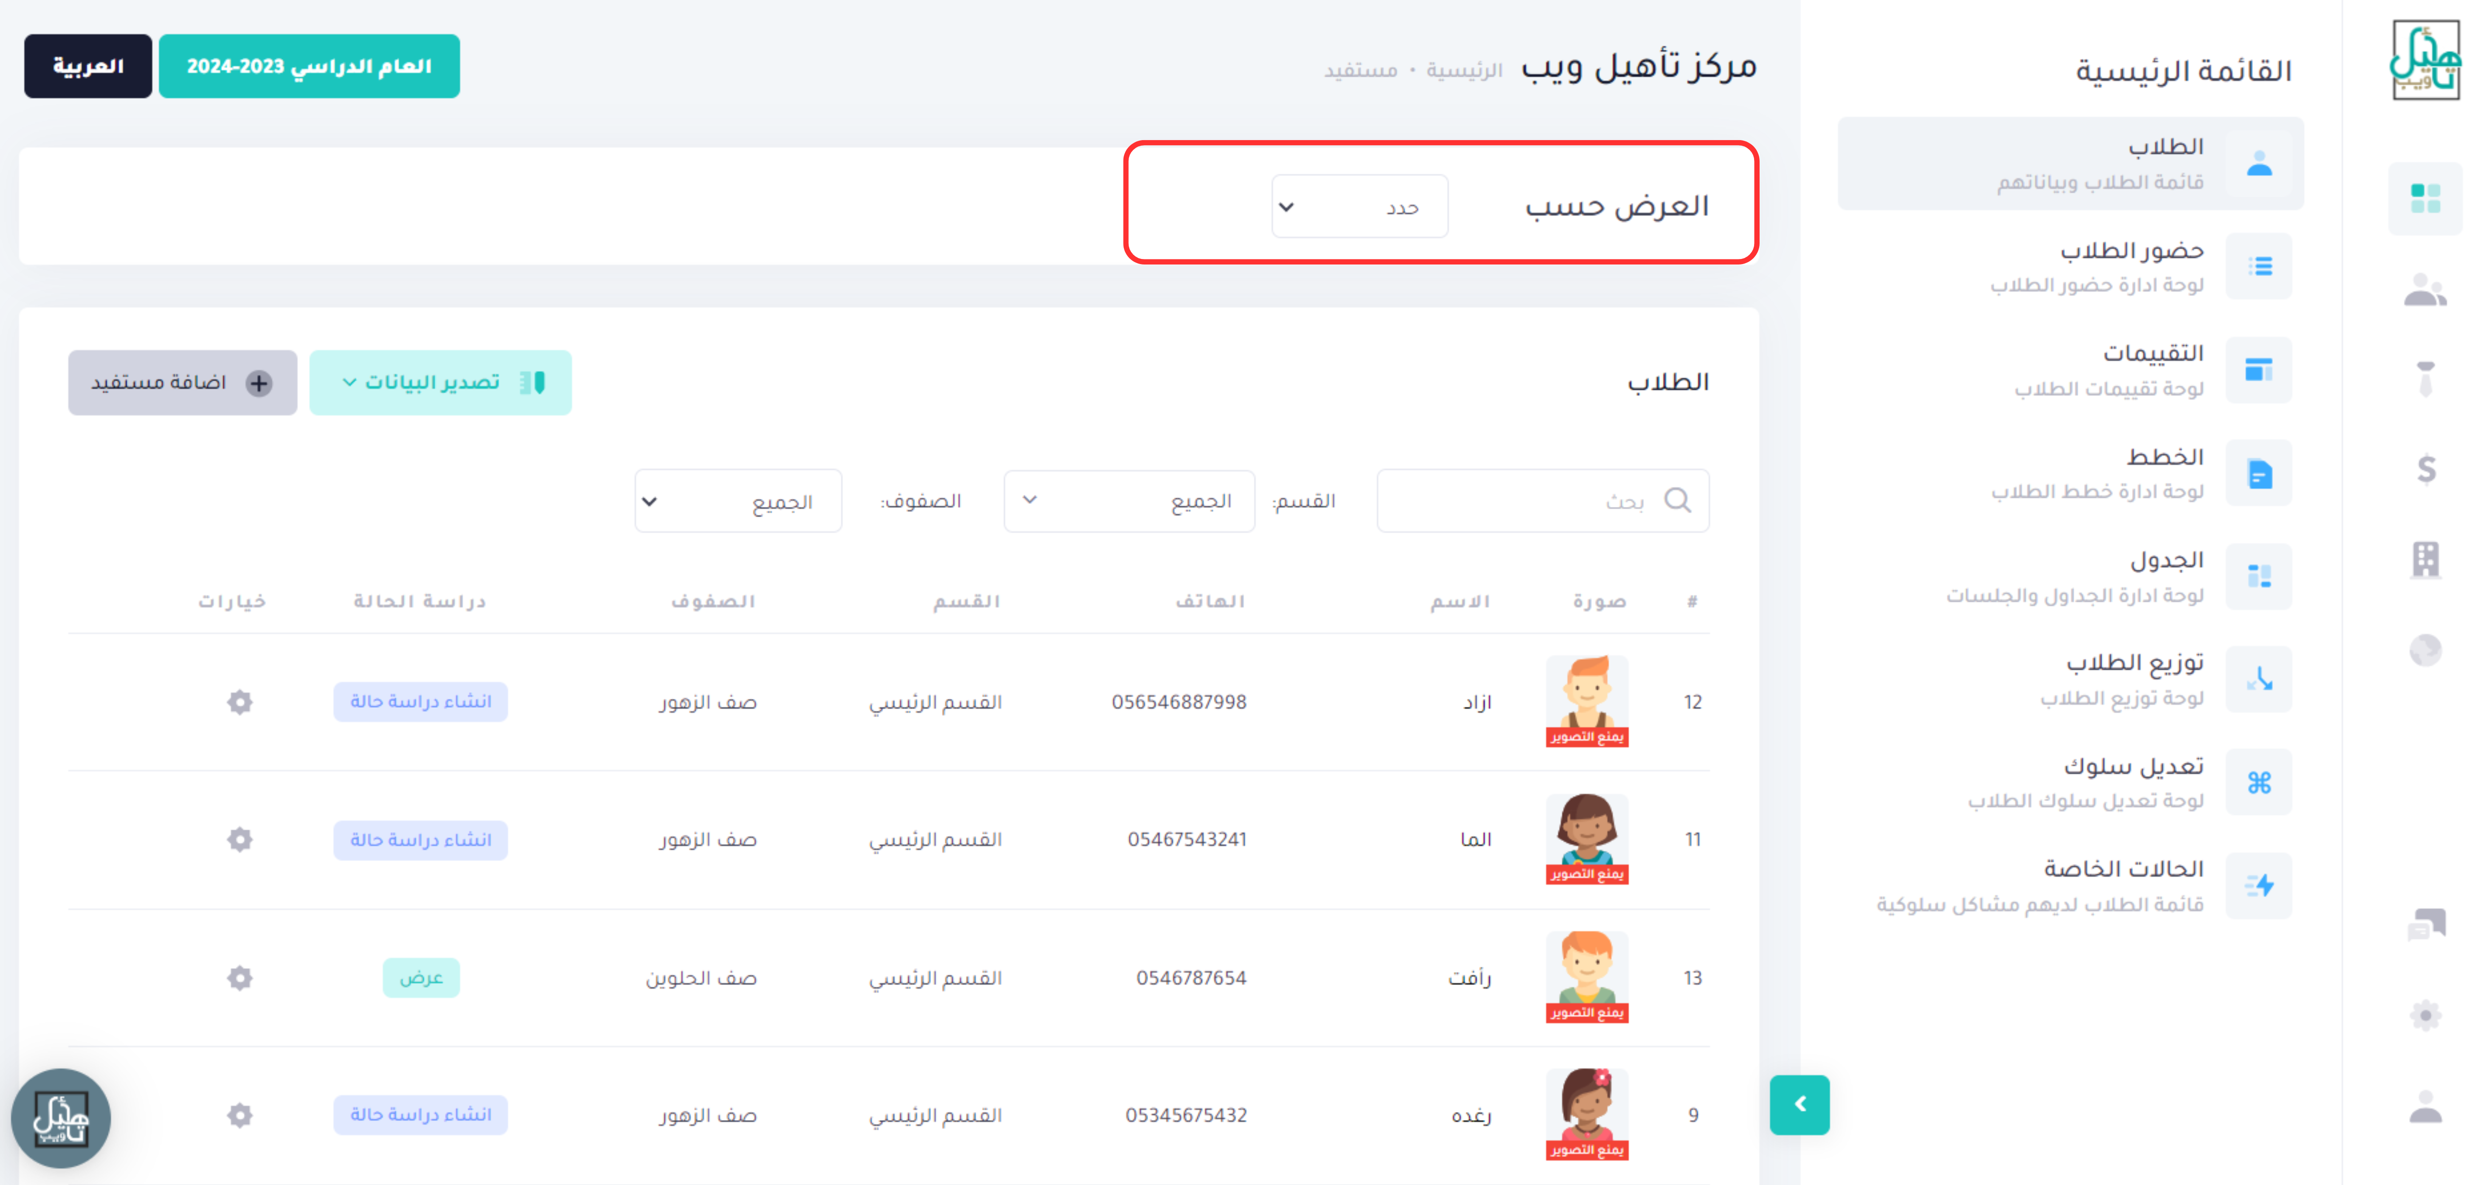Click the الاسم column header

[1460, 602]
